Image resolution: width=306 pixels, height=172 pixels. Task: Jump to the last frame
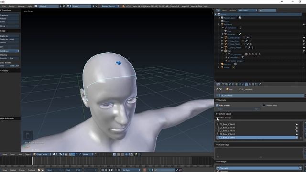click(119, 170)
